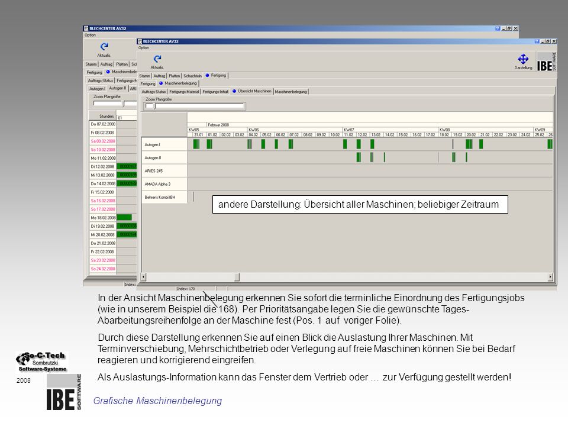The height and width of the screenshot is (426, 568).
Task: Switch to the Platten tab in the front window
Action: point(174,76)
